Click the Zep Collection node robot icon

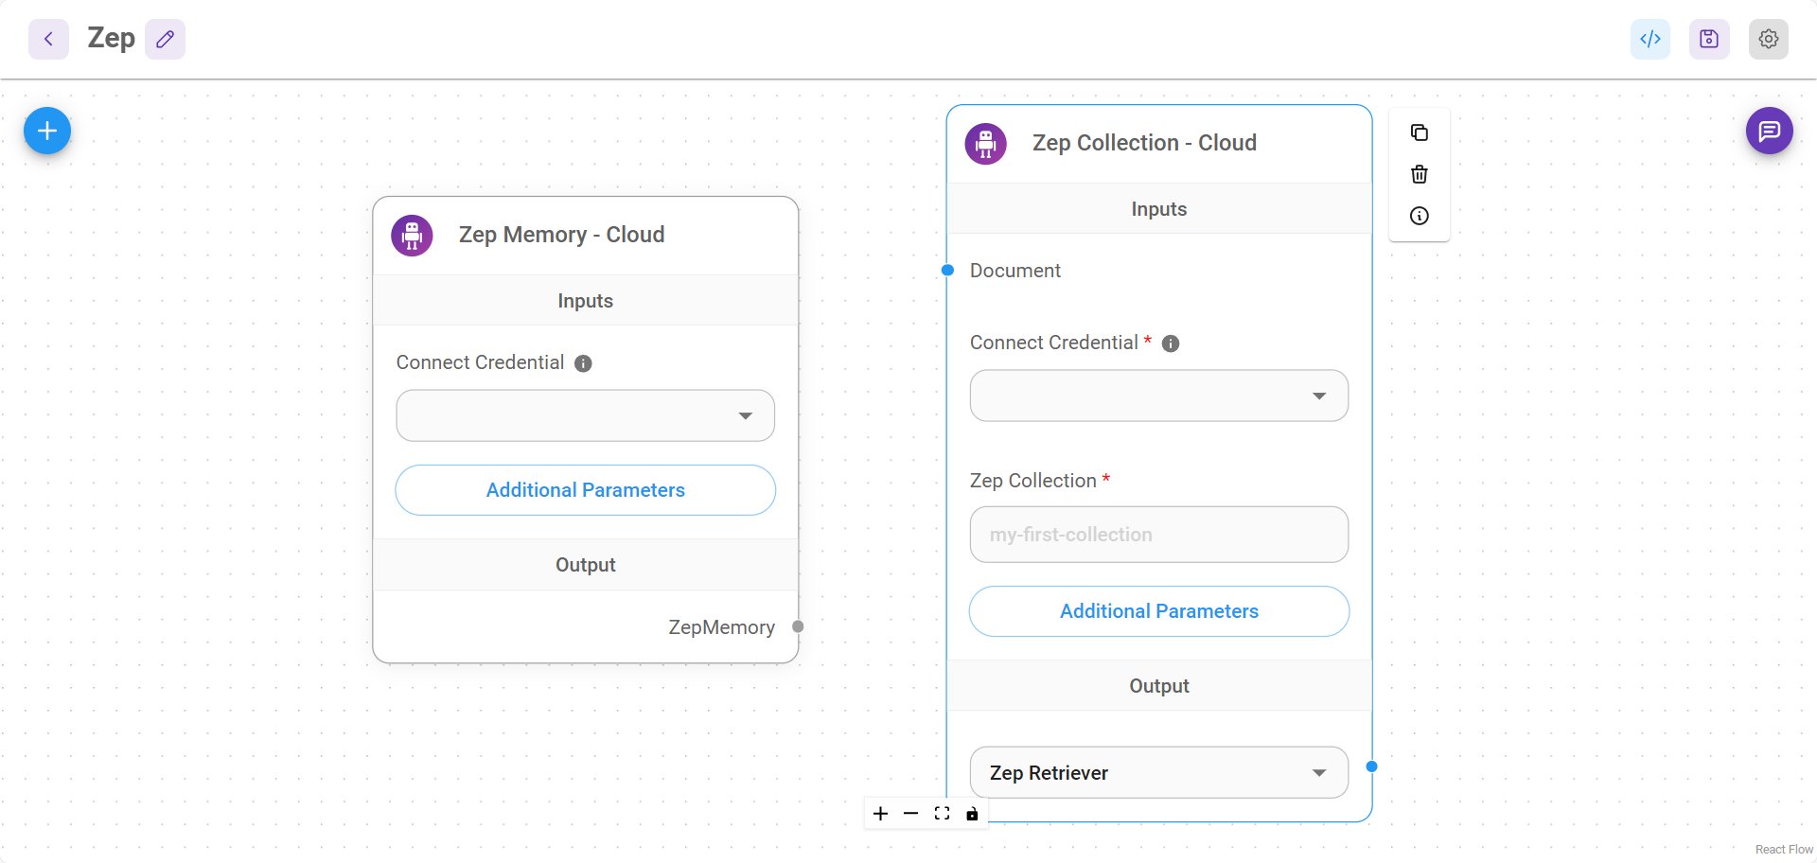(985, 144)
